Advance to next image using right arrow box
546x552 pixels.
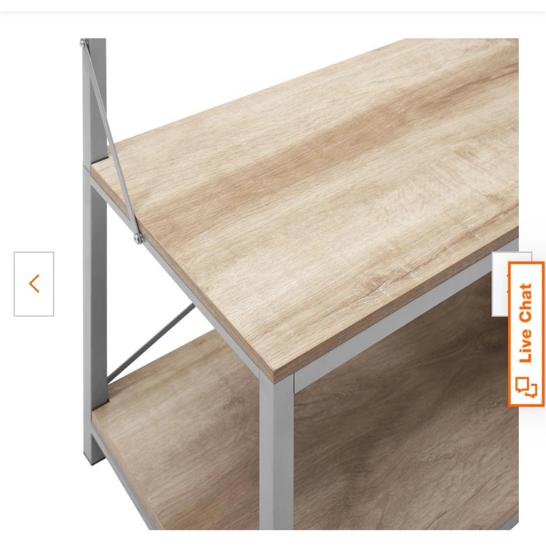[x=500, y=284]
